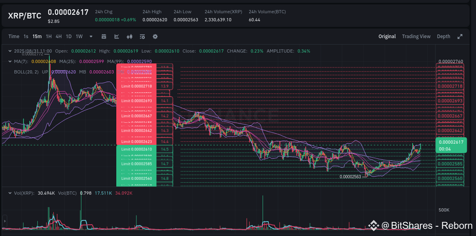Click the Vol(XRP) 30.494K value
Screen dimensions: 476x236
pos(47,193)
